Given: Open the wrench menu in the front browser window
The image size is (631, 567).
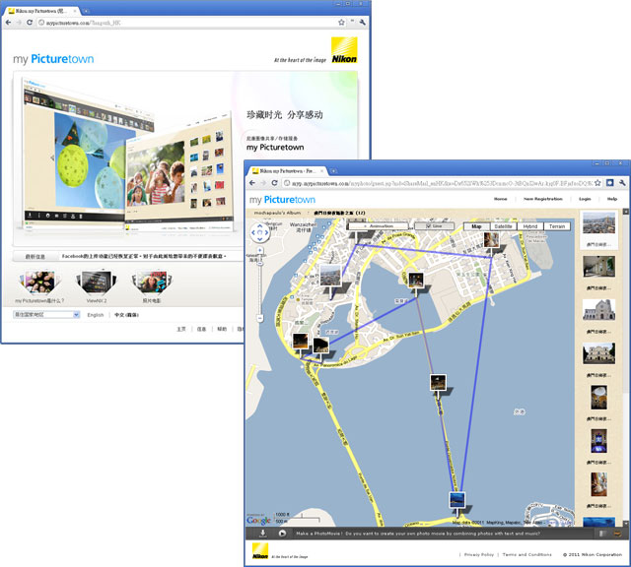Looking at the screenshot, I should 622,183.
